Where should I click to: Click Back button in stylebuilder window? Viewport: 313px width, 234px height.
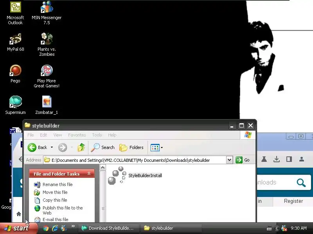tap(37, 147)
